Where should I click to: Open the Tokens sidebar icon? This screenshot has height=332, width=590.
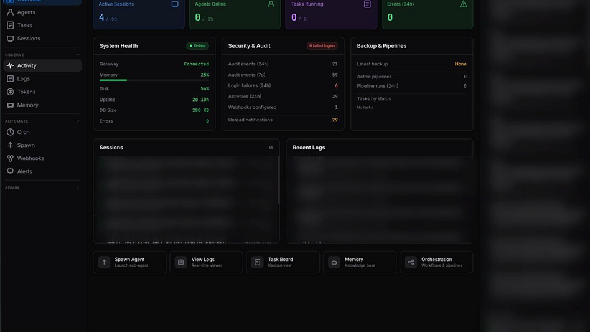click(10, 92)
